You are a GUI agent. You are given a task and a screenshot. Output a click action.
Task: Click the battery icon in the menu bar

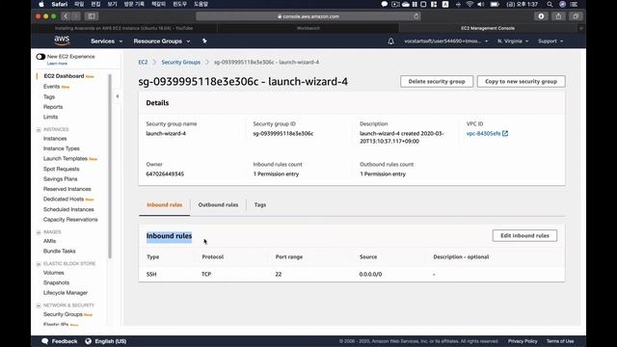click(x=495, y=4)
